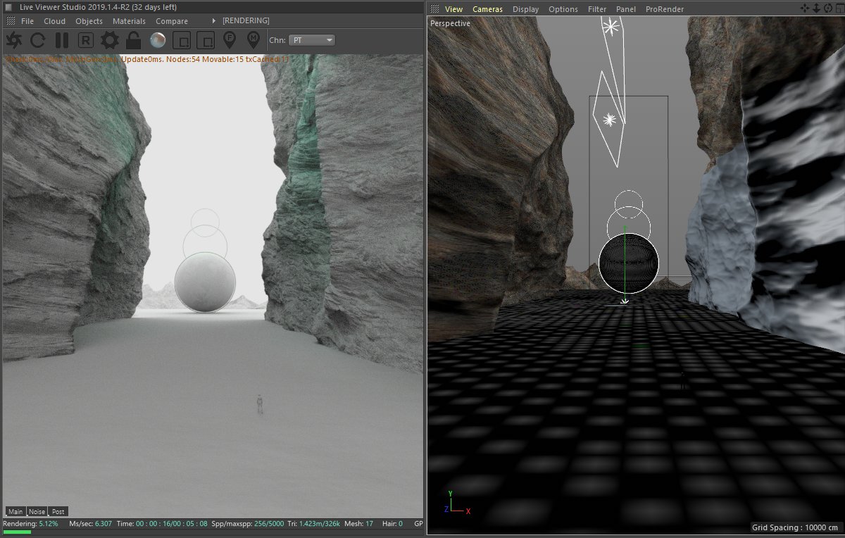Open Octane settings with the gear icon
Image resolution: width=845 pixels, height=538 pixels.
pos(109,40)
